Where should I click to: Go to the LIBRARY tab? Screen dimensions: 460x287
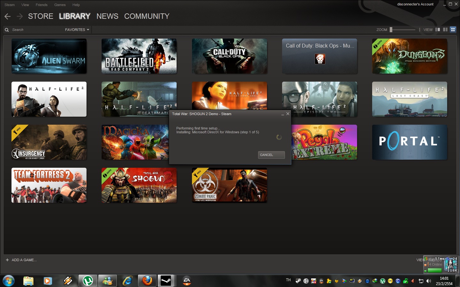point(75,16)
